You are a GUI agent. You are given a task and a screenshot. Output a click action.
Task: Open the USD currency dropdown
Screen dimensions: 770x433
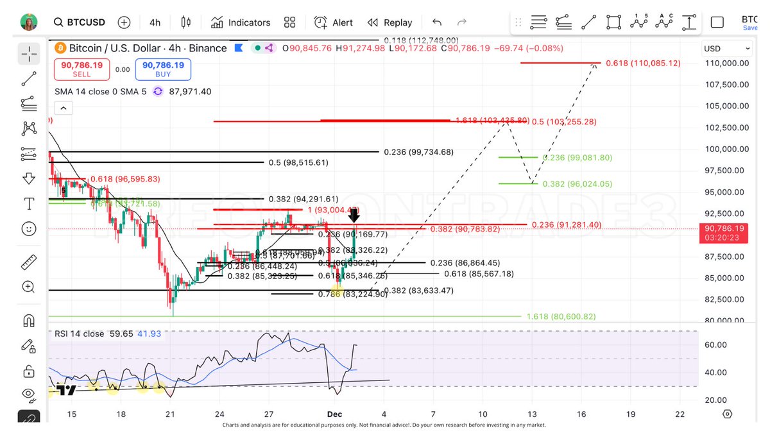(x=727, y=49)
